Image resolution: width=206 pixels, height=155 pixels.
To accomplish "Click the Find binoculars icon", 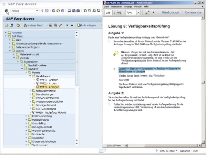I will pos(74,11).
